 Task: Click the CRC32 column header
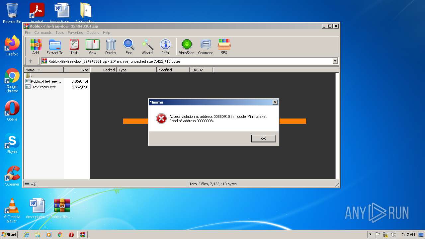tap(201, 70)
